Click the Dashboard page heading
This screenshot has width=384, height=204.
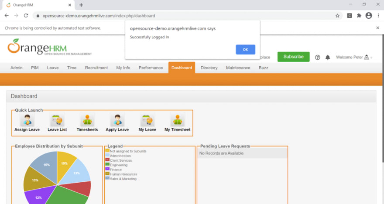(x=24, y=96)
